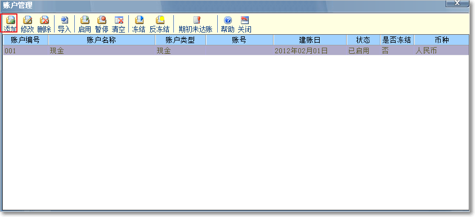Sort by 账户编号 column header
The height and width of the screenshot is (217, 475).
tap(25, 40)
